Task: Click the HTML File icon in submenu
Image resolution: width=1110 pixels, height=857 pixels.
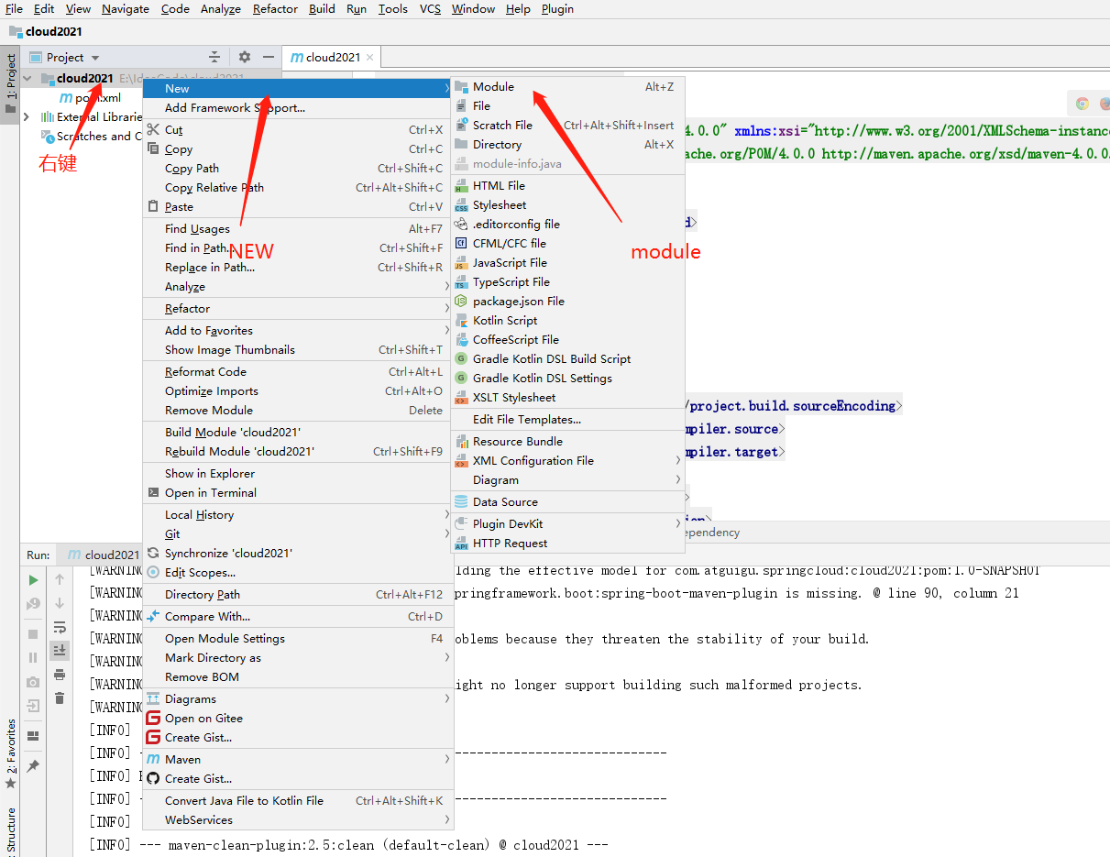Action: point(461,185)
